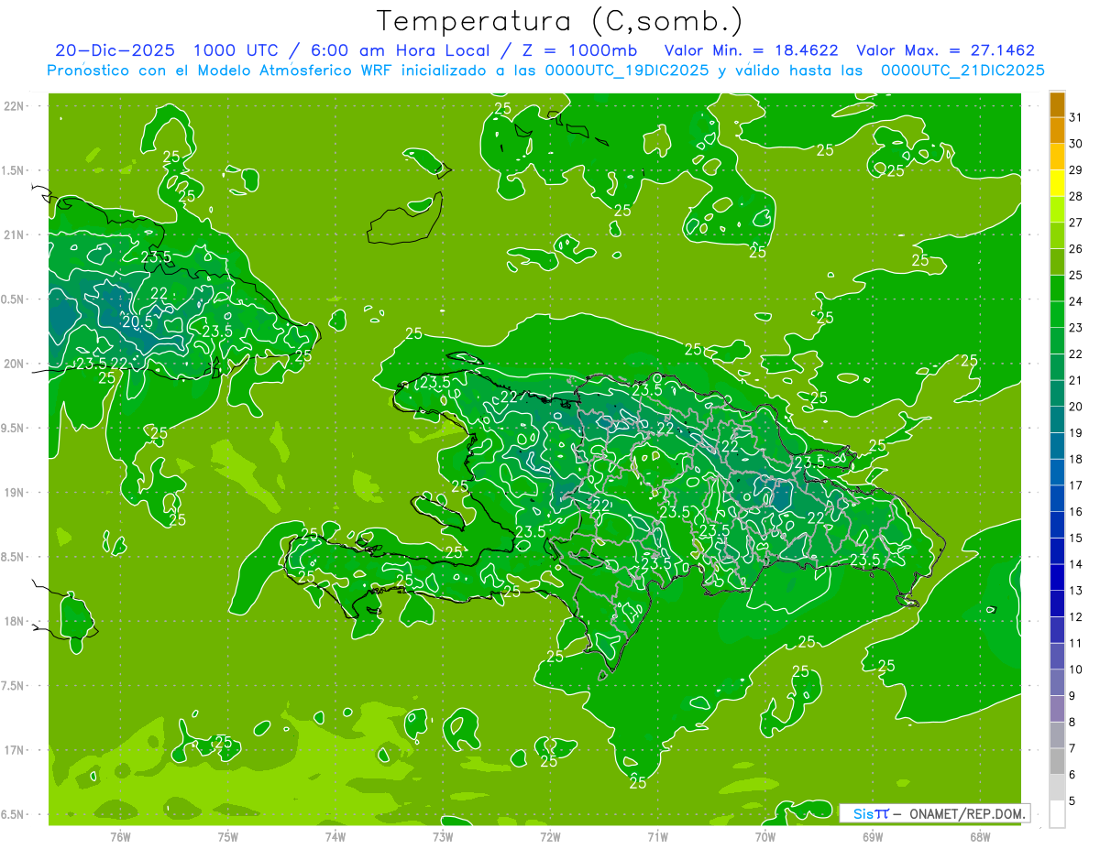Click the legend color band between 24 and 25
The image size is (1100, 849).
click(x=1057, y=288)
